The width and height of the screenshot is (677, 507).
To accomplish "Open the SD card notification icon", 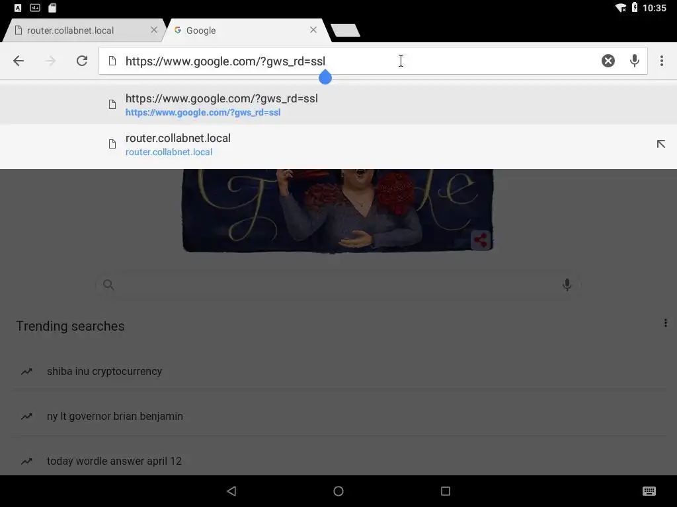I will point(52,8).
